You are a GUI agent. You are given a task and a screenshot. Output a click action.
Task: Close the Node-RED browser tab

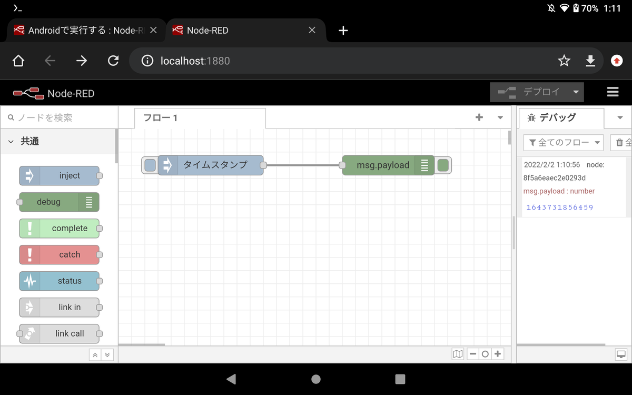pos(312,31)
